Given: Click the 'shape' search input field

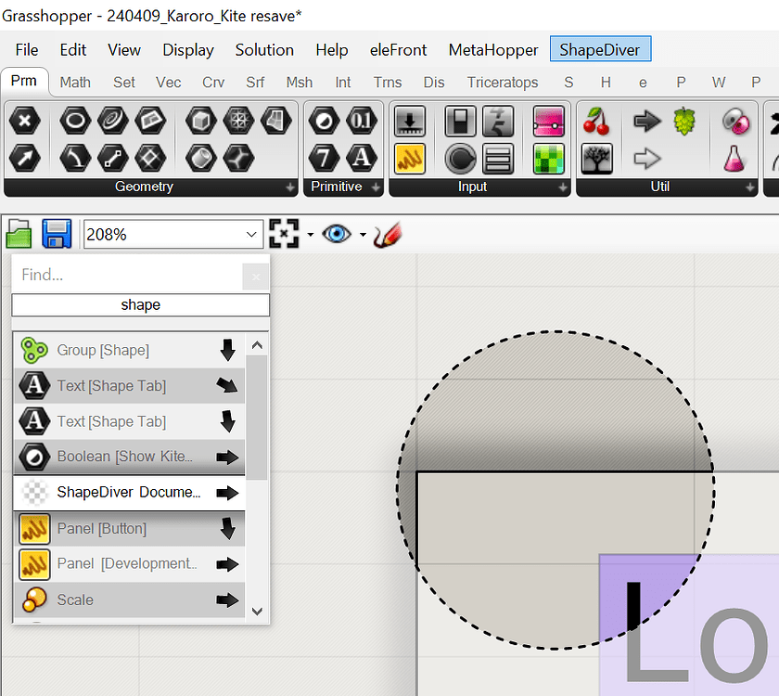Looking at the screenshot, I should (x=140, y=304).
